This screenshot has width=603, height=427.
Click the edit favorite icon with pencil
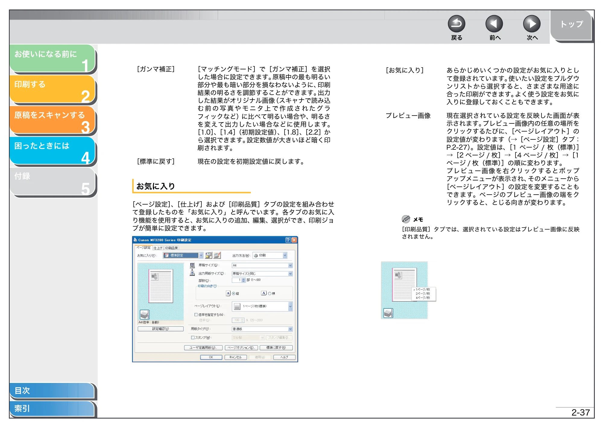(x=217, y=255)
